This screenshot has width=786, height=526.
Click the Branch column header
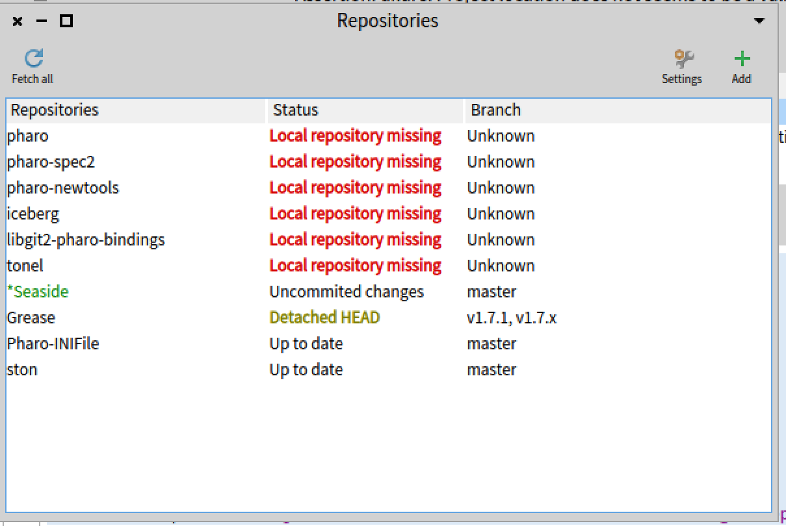coord(495,110)
